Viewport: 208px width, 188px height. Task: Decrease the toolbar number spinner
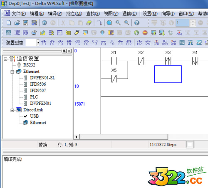pos(193,25)
